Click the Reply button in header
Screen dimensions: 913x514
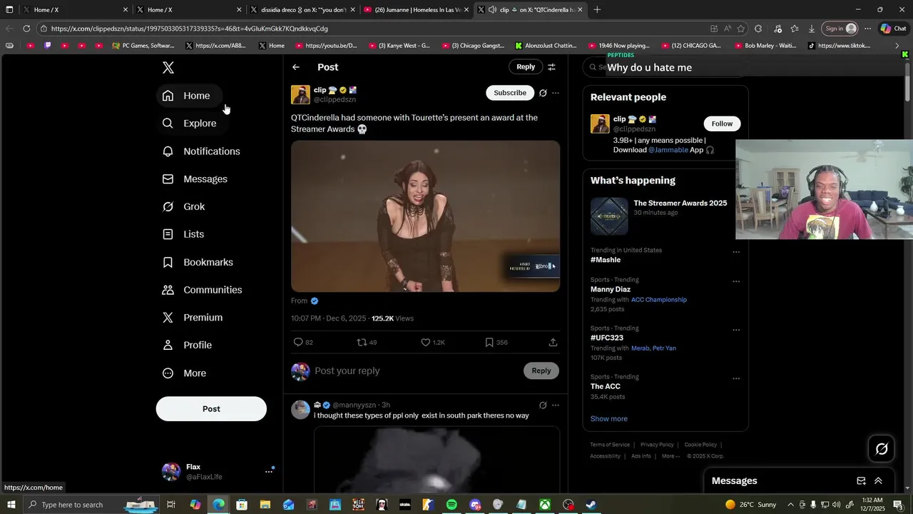(526, 66)
